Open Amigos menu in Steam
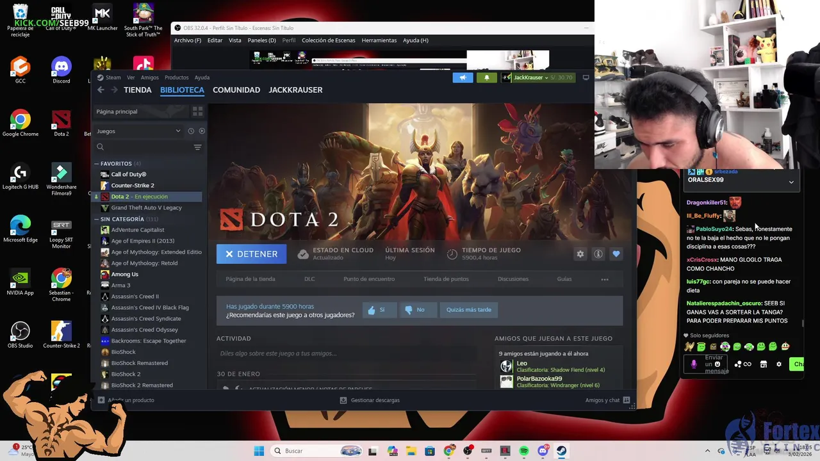The width and height of the screenshot is (820, 461). (x=150, y=77)
